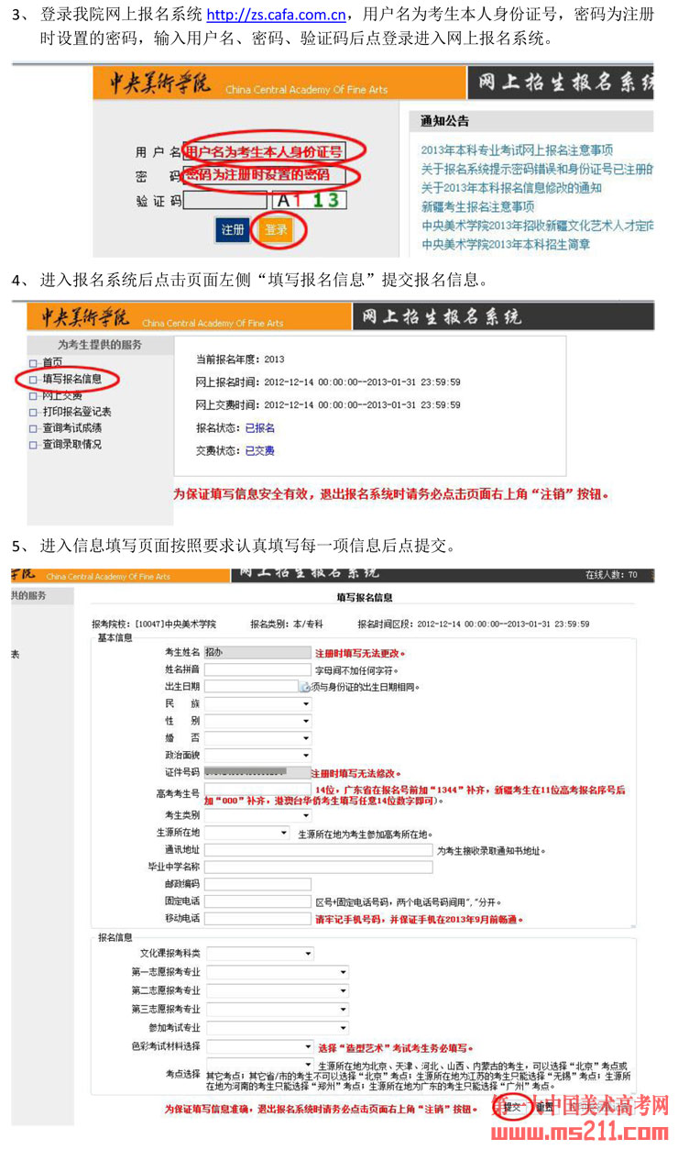The image size is (678, 1161).
Task: Expand the 生源所在地 dropdown
Action: [x=246, y=833]
